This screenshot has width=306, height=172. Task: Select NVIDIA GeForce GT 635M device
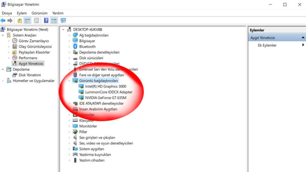tap(106, 98)
